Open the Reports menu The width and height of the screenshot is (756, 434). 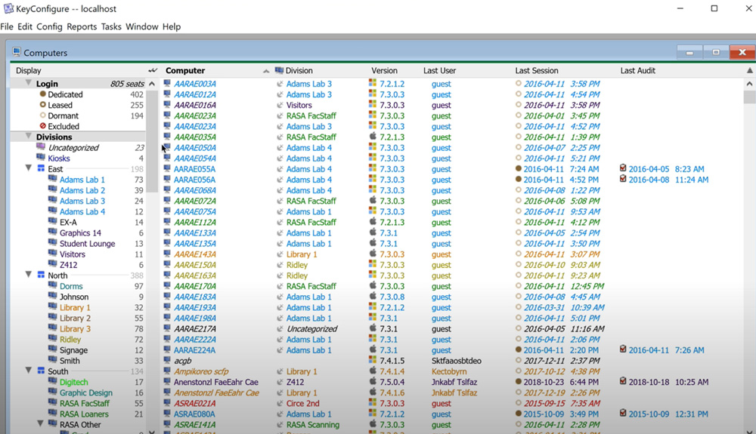pyautogui.click(x=82, y=26)
